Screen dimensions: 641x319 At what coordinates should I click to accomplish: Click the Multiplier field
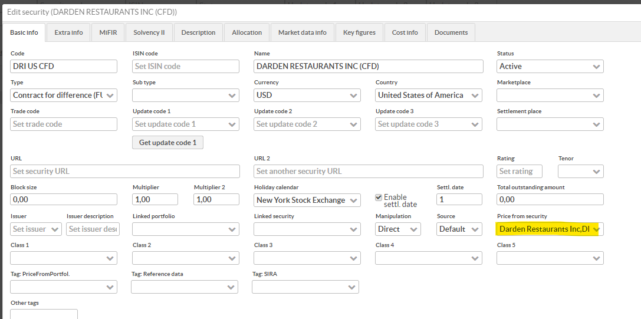[x=155, y=199]
